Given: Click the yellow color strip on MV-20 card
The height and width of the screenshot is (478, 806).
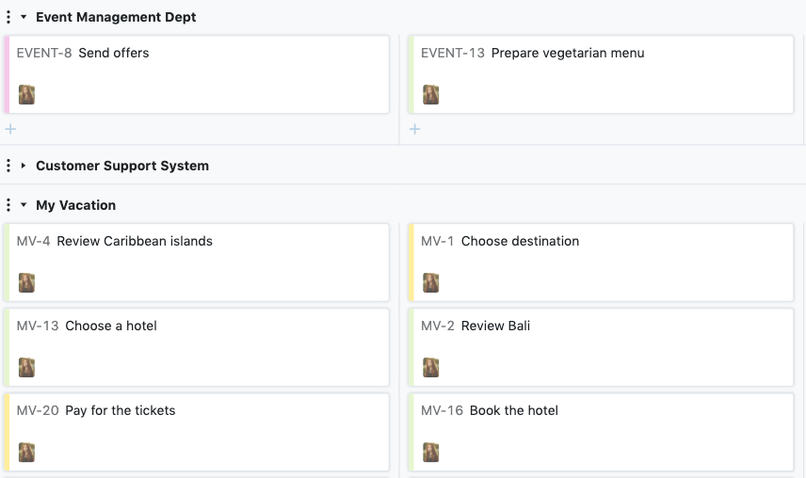Looking at the screenshot, I should [7, 432].
